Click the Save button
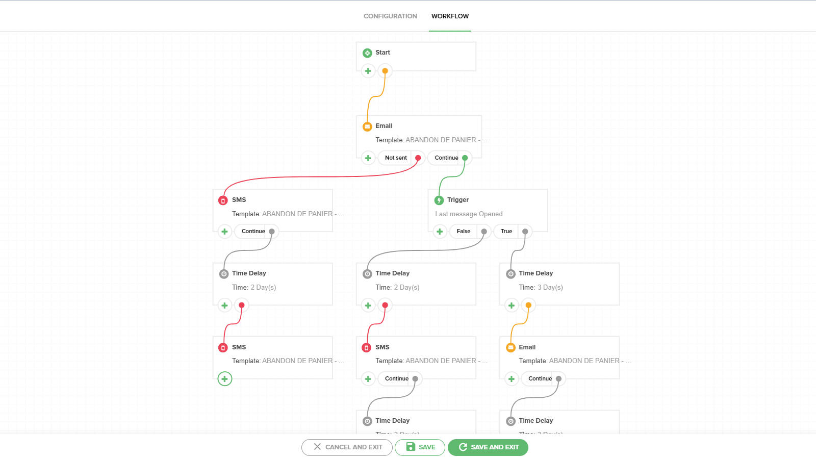The height and width of the screenshot is (459, 816). [x=420, y=447]
